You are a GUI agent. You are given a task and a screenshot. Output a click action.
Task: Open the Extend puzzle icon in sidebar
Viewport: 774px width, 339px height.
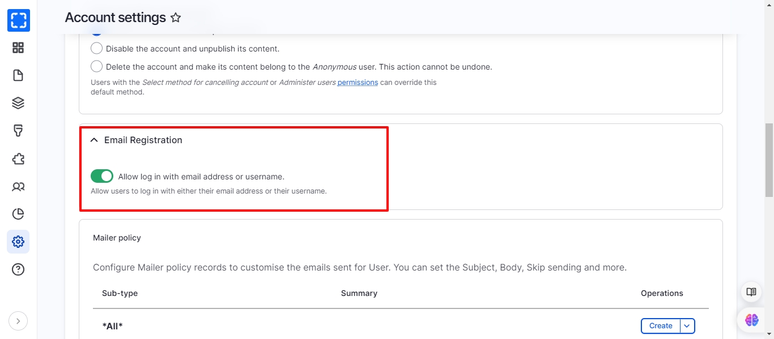pyautogui.click(x=18, y=158)
